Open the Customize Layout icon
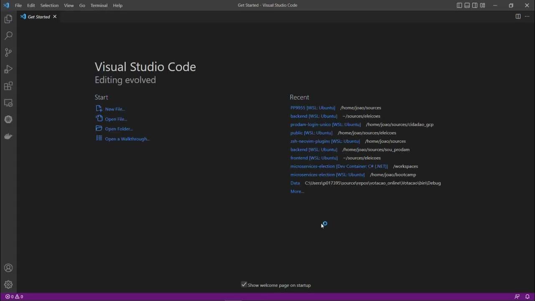Screen dimensions: 535x301 click(x=483, y=5)
